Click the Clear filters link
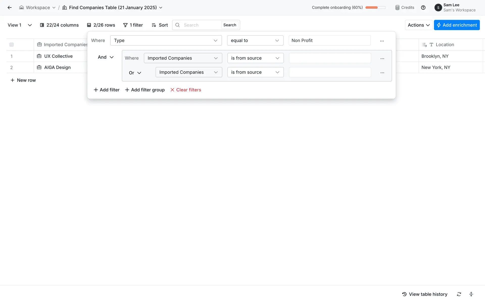The width and height of the screenshot is (485, 303). [x=186, y=90]
